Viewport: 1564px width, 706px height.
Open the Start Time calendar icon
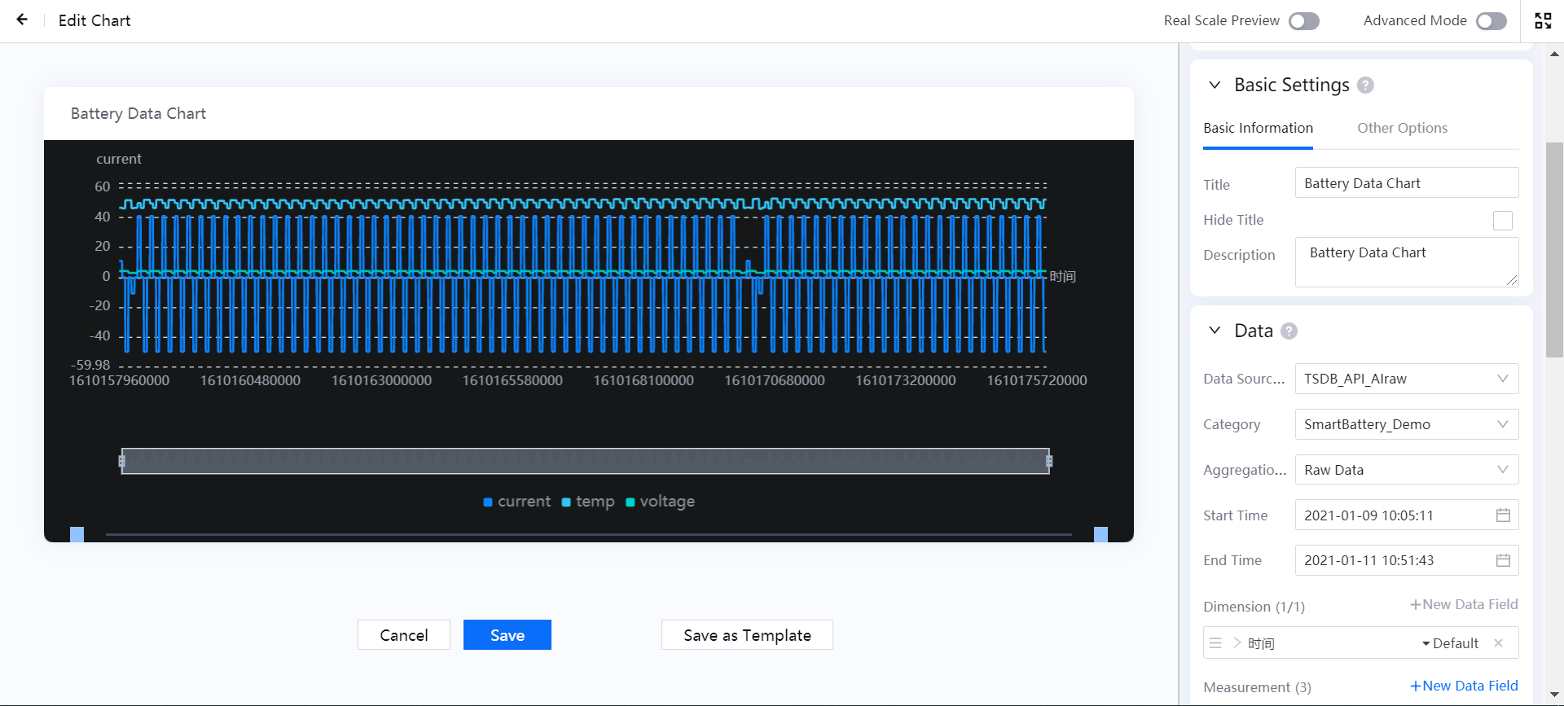tap(1503, 515)
